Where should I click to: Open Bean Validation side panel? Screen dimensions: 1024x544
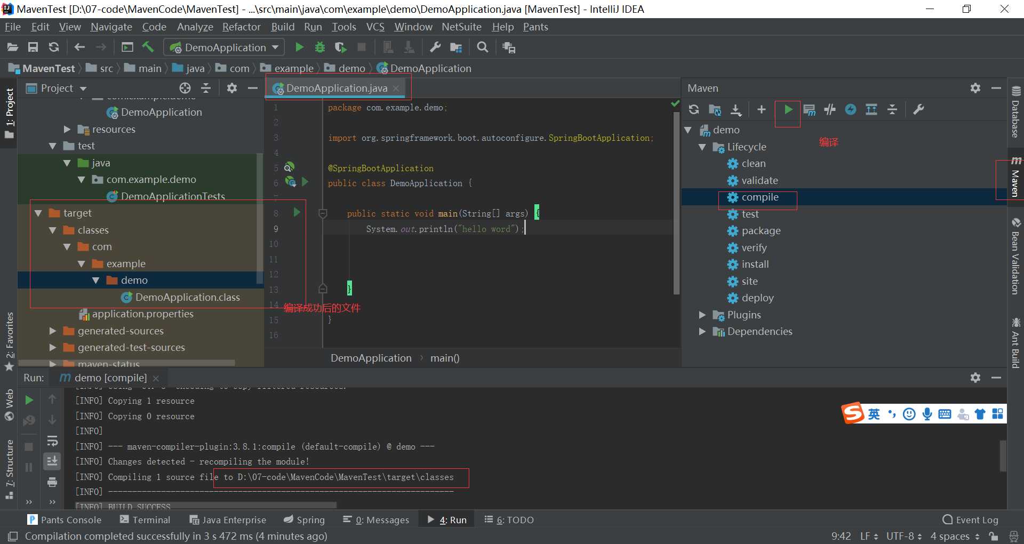tap(1015, 257)
